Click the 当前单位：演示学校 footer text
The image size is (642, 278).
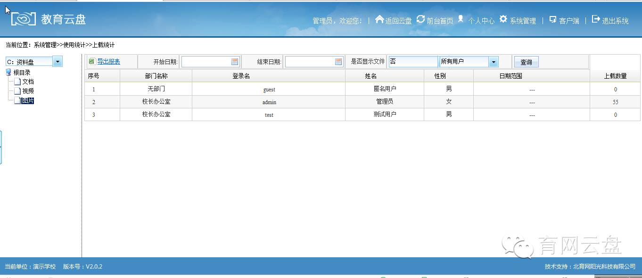click(30, 267)
